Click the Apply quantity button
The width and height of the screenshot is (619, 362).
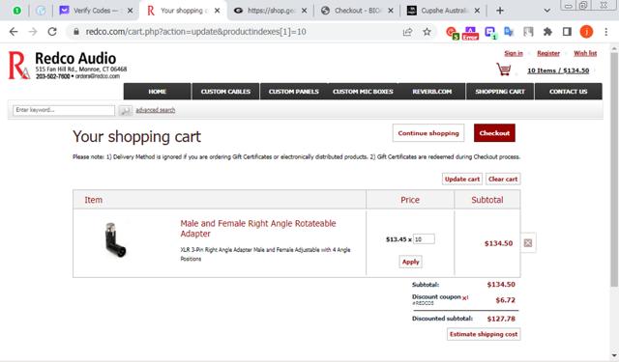pos(410,262)
